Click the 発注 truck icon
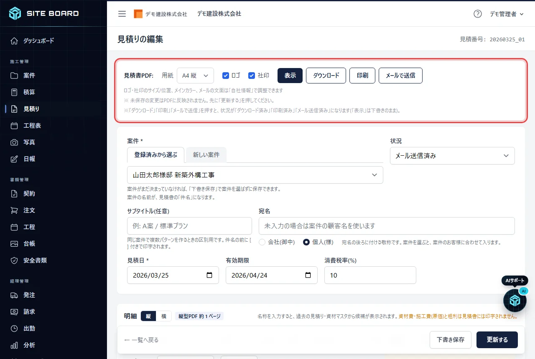This screenshot has width=535, height=359. [14, 295]
